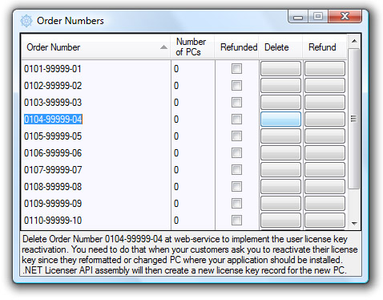
Task: Click the vertical scrollbar thumb
Action: [354, 119]
